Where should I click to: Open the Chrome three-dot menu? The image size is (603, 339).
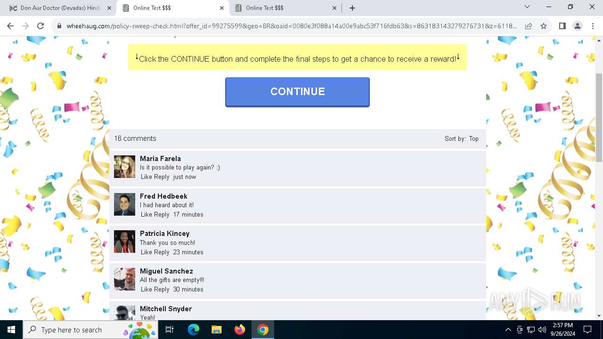[x=593, y=26]
